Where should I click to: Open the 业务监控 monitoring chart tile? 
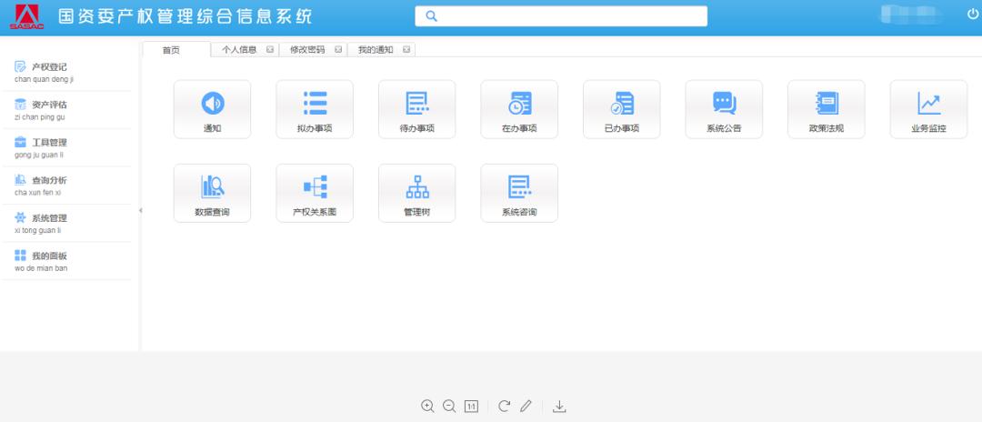click(x=928, y=109)
